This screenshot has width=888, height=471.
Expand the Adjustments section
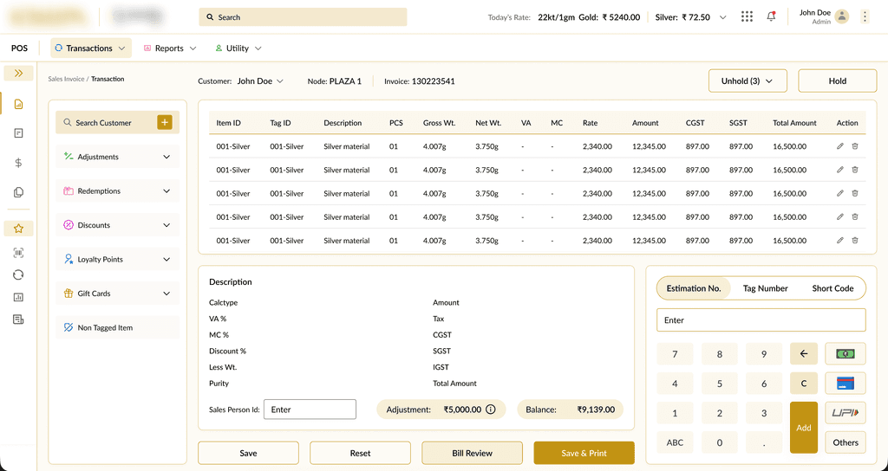tap(117, 157)
